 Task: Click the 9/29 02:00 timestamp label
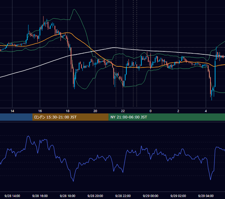tap(178, 196)
